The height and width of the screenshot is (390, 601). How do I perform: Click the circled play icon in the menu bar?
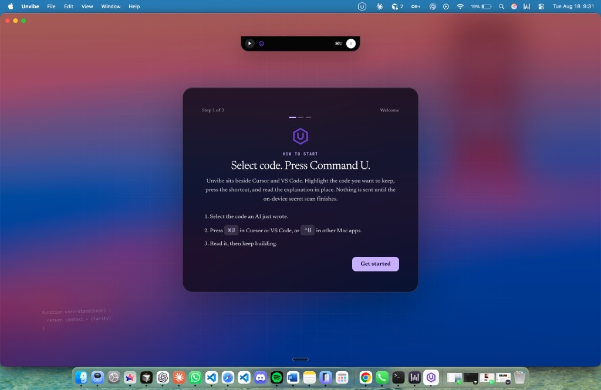point(446,6)
